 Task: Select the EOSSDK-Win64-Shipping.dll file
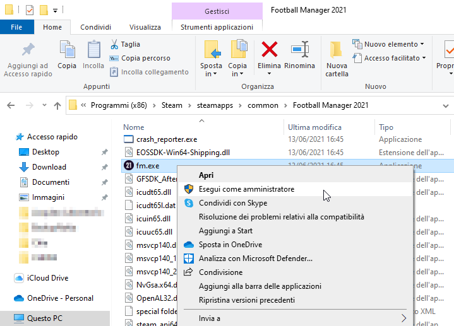[183, 153]
